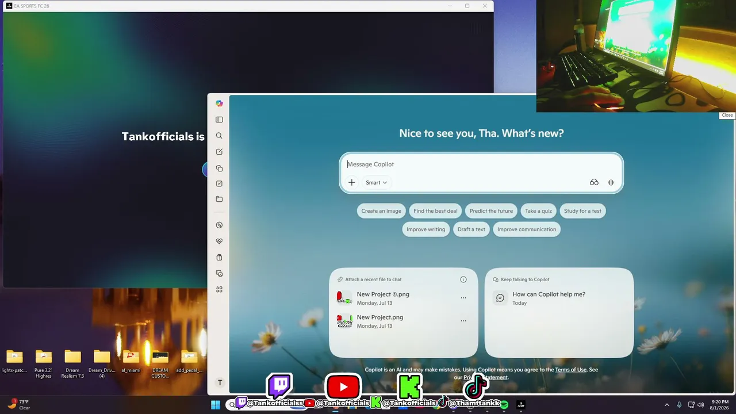Select the 'Study for a test' suggestion
736x414 pixels.
582,211
